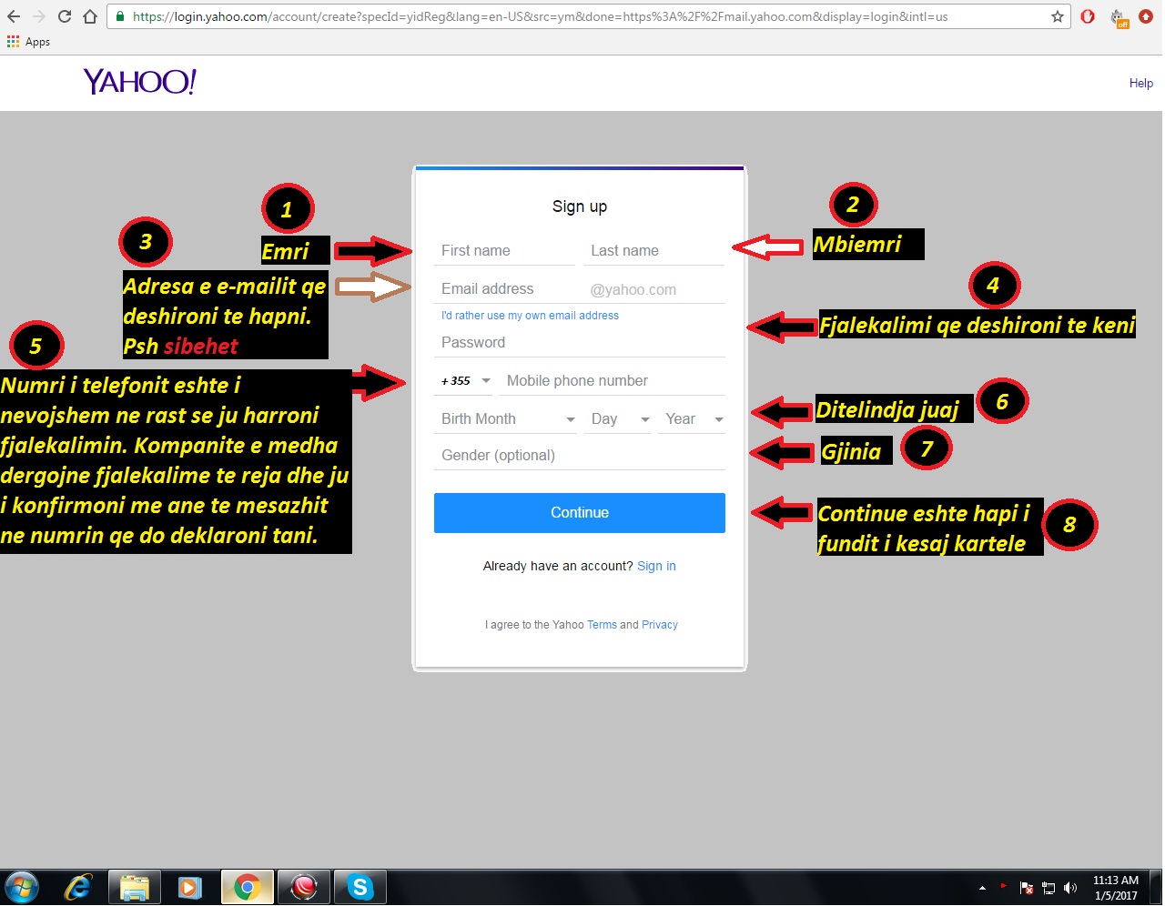Switch to Chrome in the taskbar
1165x906 pixels.
pyautogui.click(x=247, y=887)
